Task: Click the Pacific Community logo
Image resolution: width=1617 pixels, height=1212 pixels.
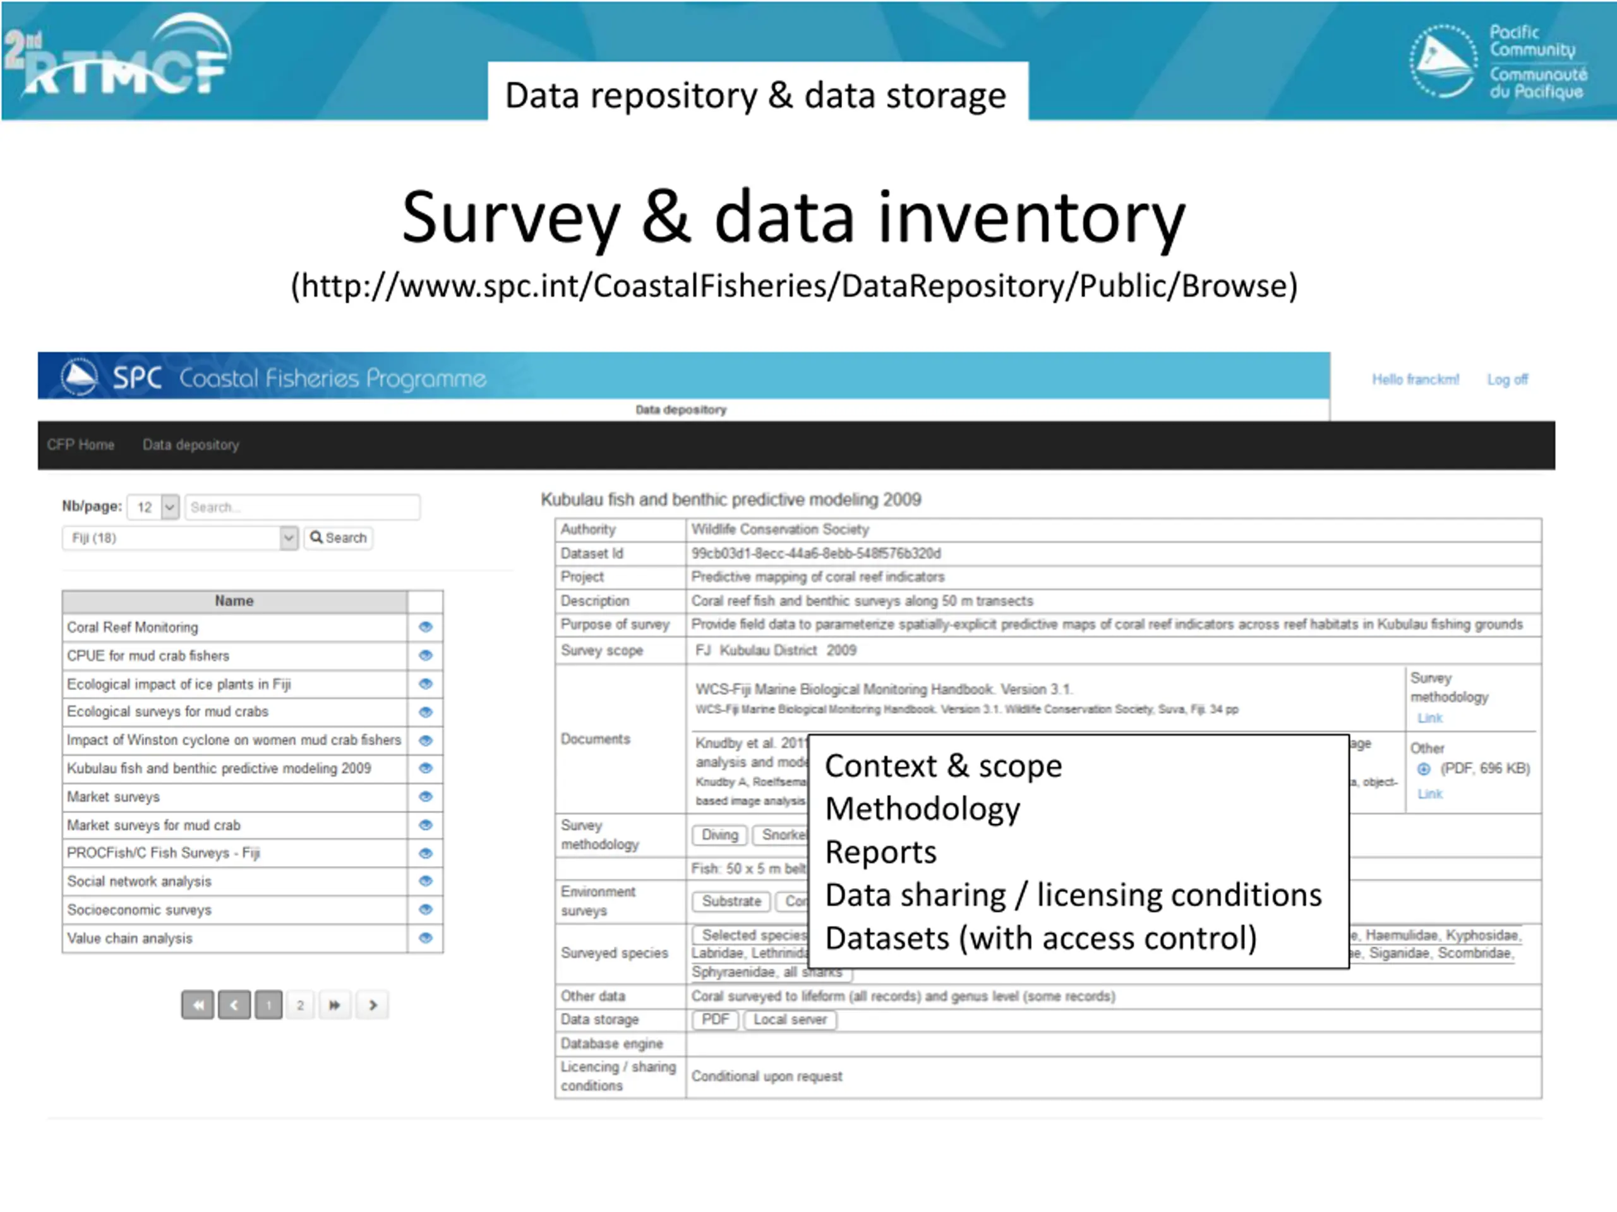Action: point(1499,61)
